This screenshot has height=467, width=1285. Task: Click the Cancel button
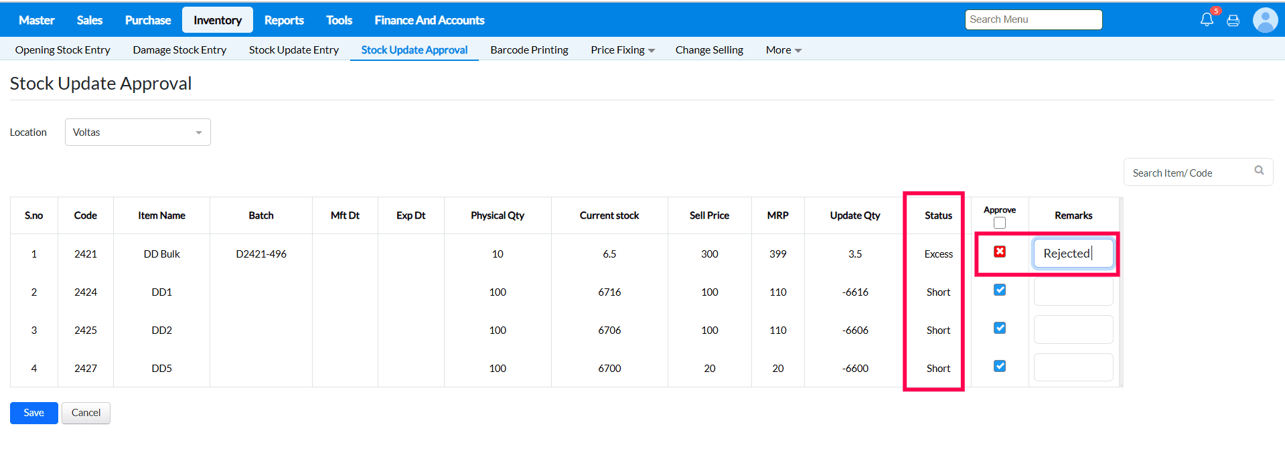(86, 413)
